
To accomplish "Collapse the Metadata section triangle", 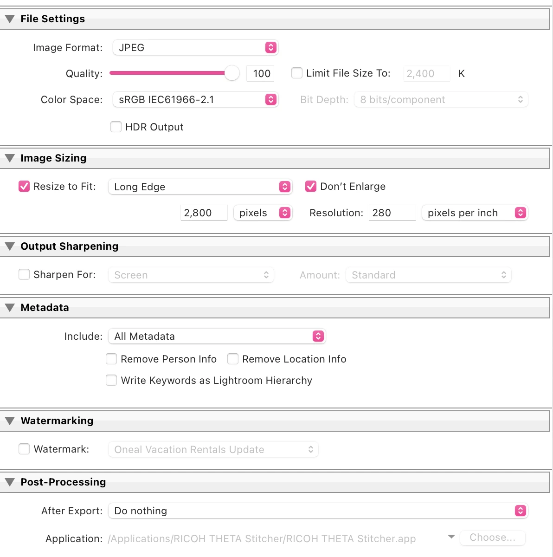I will 10,308.
